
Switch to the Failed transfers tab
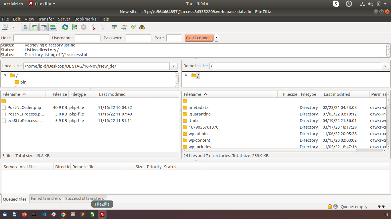46,198
